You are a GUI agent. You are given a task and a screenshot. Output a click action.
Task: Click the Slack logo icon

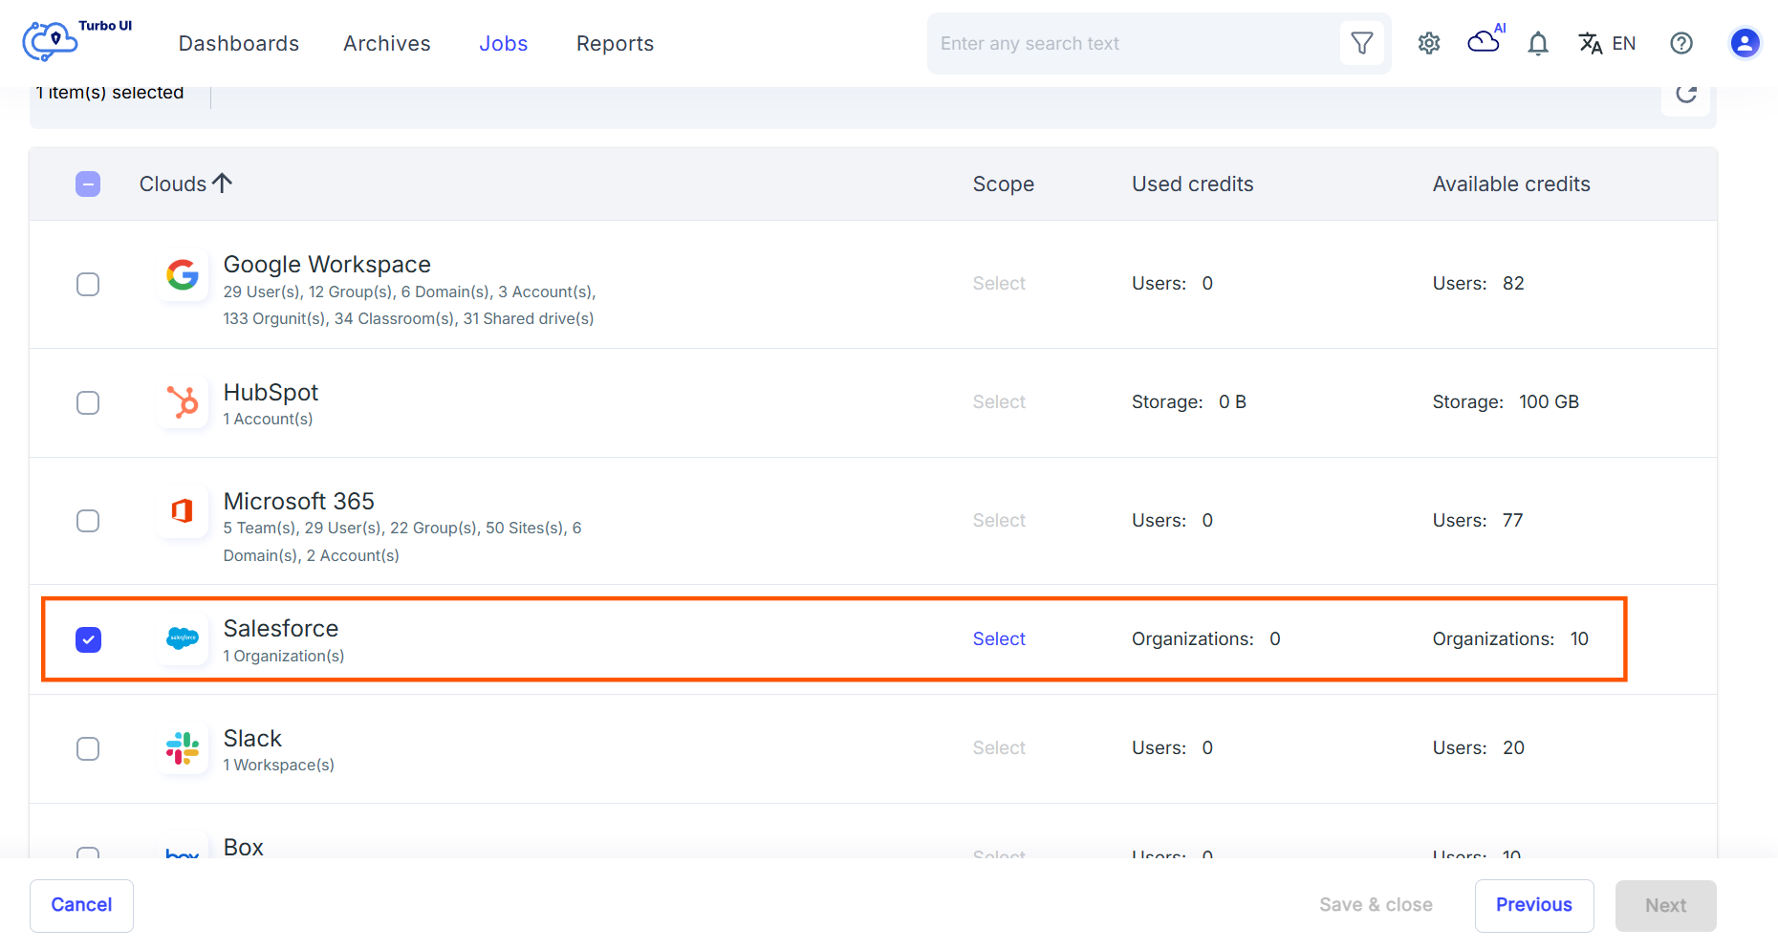[183, 748]
